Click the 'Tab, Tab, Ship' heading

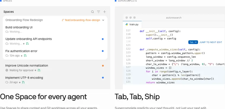[137, 97]
